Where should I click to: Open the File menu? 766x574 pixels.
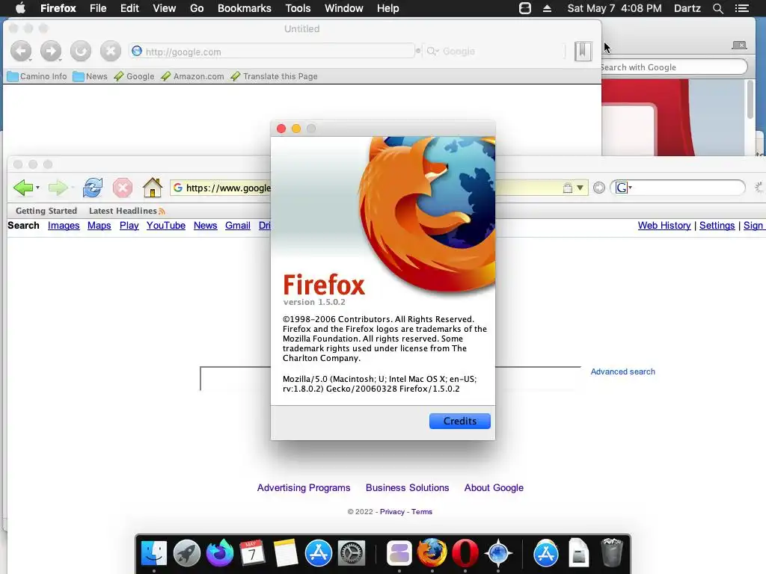[98, 8]
